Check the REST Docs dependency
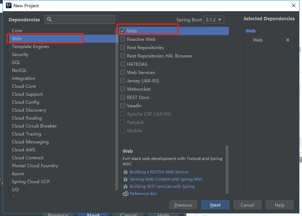The width and height of the screenshot is (302, 216). point(123,97)
